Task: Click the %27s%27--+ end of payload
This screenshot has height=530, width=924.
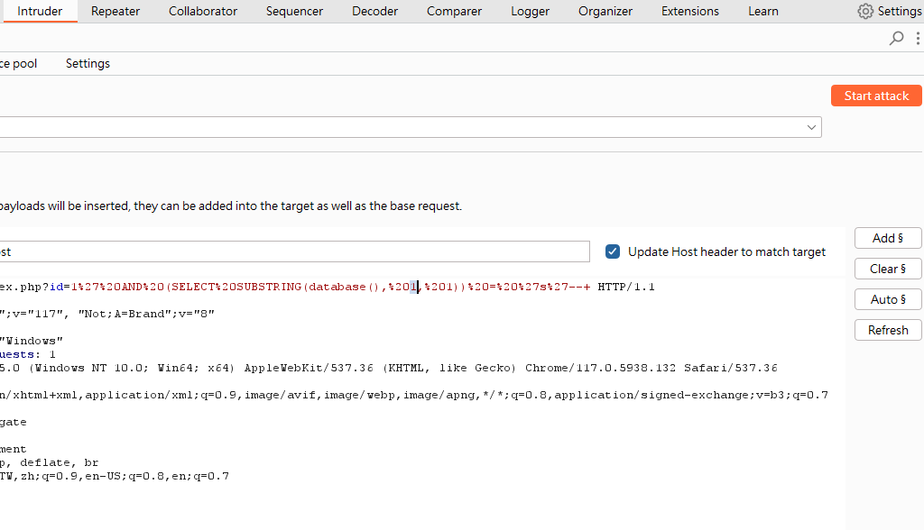Action: click(x=555, y=287)
